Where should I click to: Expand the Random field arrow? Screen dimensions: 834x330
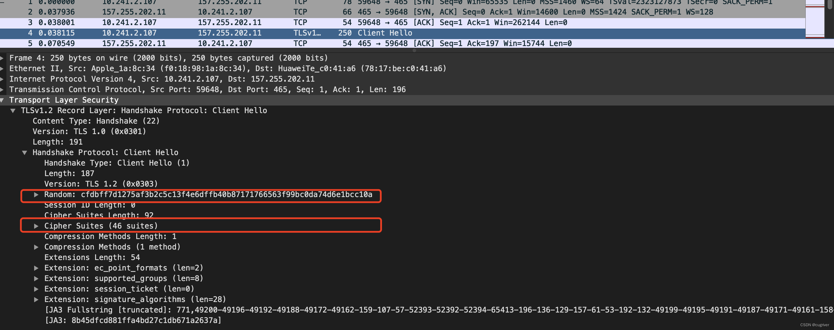click(36, 195)
